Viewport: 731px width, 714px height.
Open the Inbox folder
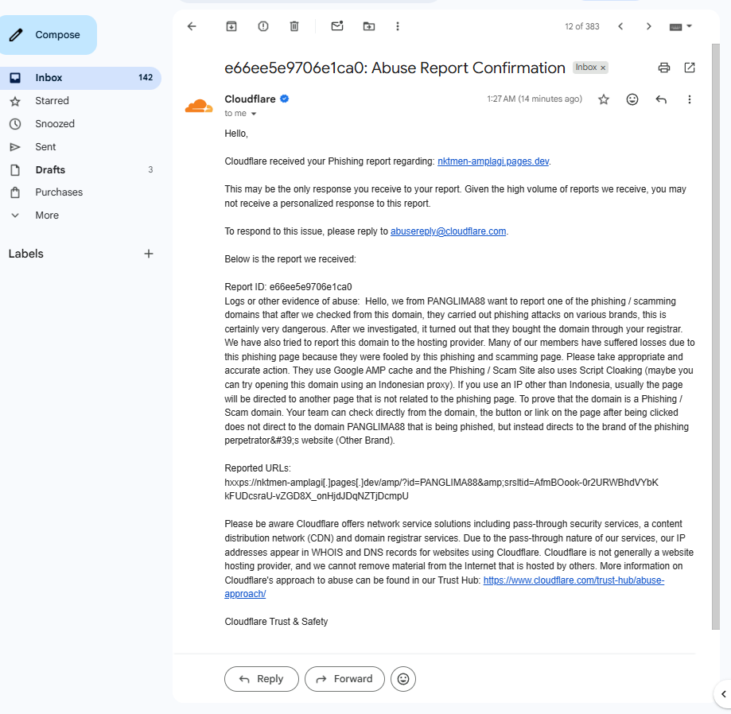point(80,78)
